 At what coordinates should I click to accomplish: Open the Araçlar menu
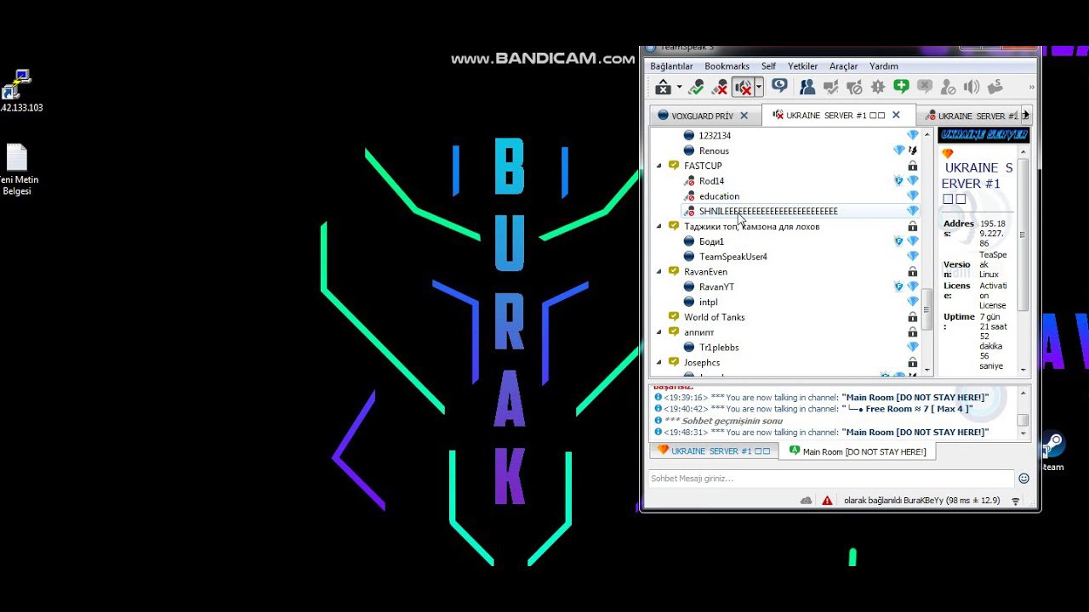pyautogui.click(x=843, y=66)
